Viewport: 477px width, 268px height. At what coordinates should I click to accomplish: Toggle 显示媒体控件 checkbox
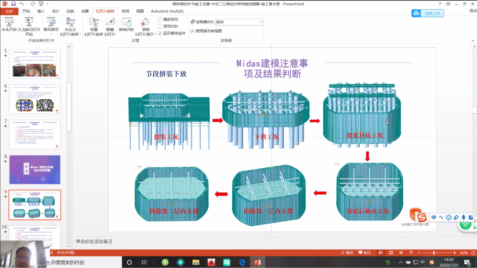(x=160, y=33)
